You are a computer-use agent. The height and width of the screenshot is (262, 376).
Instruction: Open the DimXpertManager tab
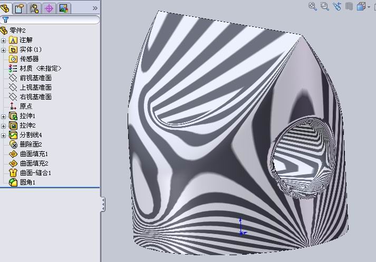click(x=49, y=8)
